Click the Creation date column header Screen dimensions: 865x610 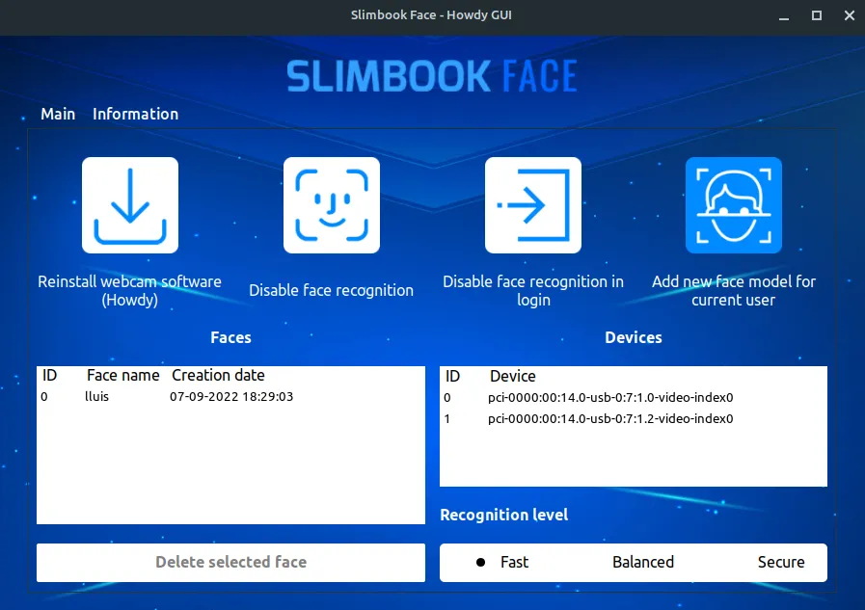pyautogui.click(x=218, y=376)
